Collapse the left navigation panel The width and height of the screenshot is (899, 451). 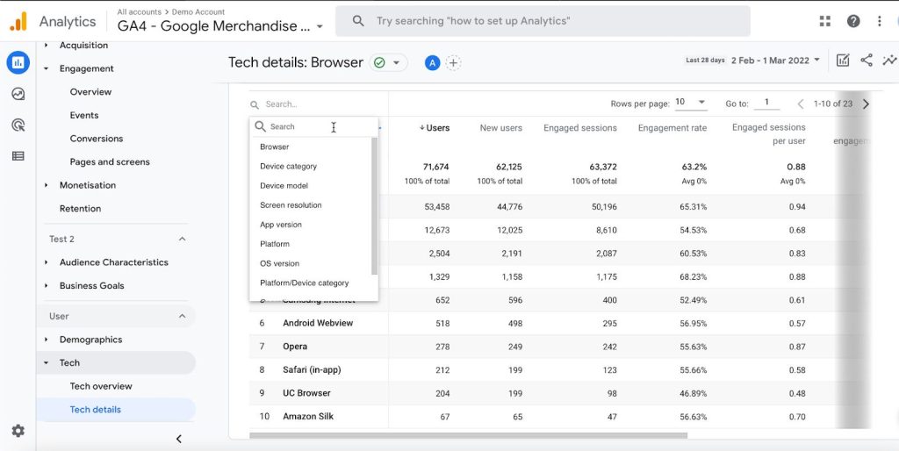179,439
